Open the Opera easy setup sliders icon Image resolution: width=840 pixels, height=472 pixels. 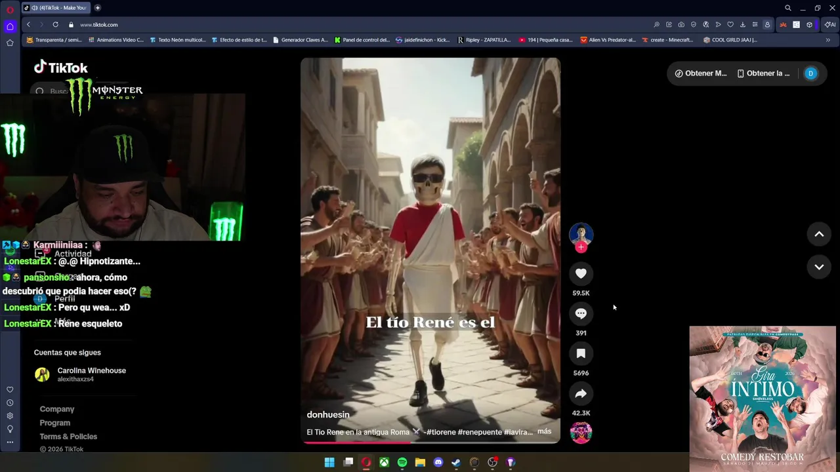755,24
